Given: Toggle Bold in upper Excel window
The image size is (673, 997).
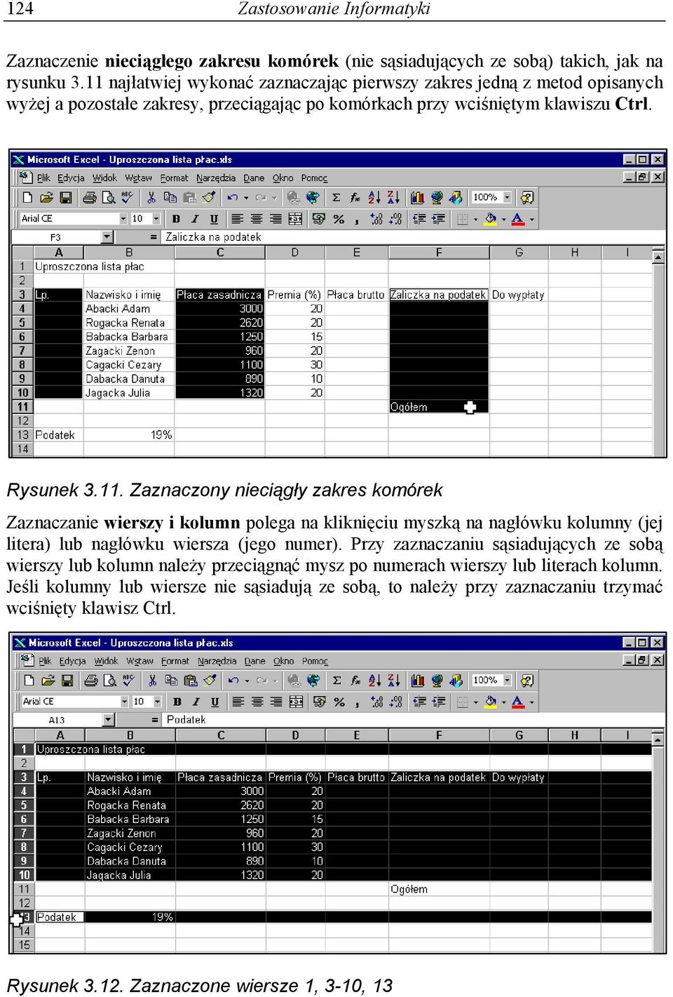Looking at the screenshot, I should (x=176, y=219).
